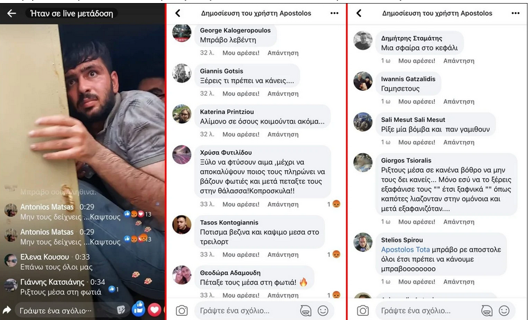
Task: Tap the back chevron in right panel
Action: [359, 13]
